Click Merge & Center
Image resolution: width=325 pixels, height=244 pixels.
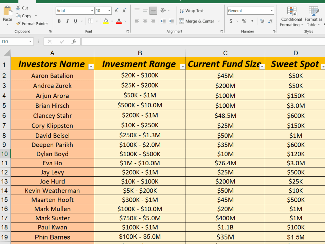coord(197,21)
